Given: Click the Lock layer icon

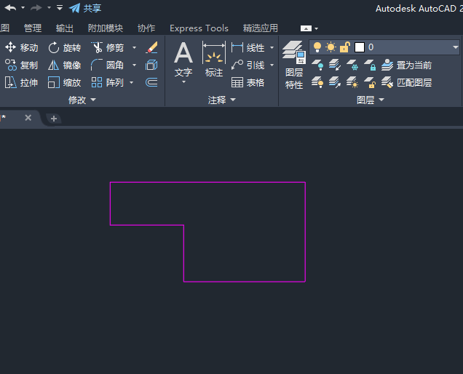Looking at the screenshot, I should tap(370, 65).
